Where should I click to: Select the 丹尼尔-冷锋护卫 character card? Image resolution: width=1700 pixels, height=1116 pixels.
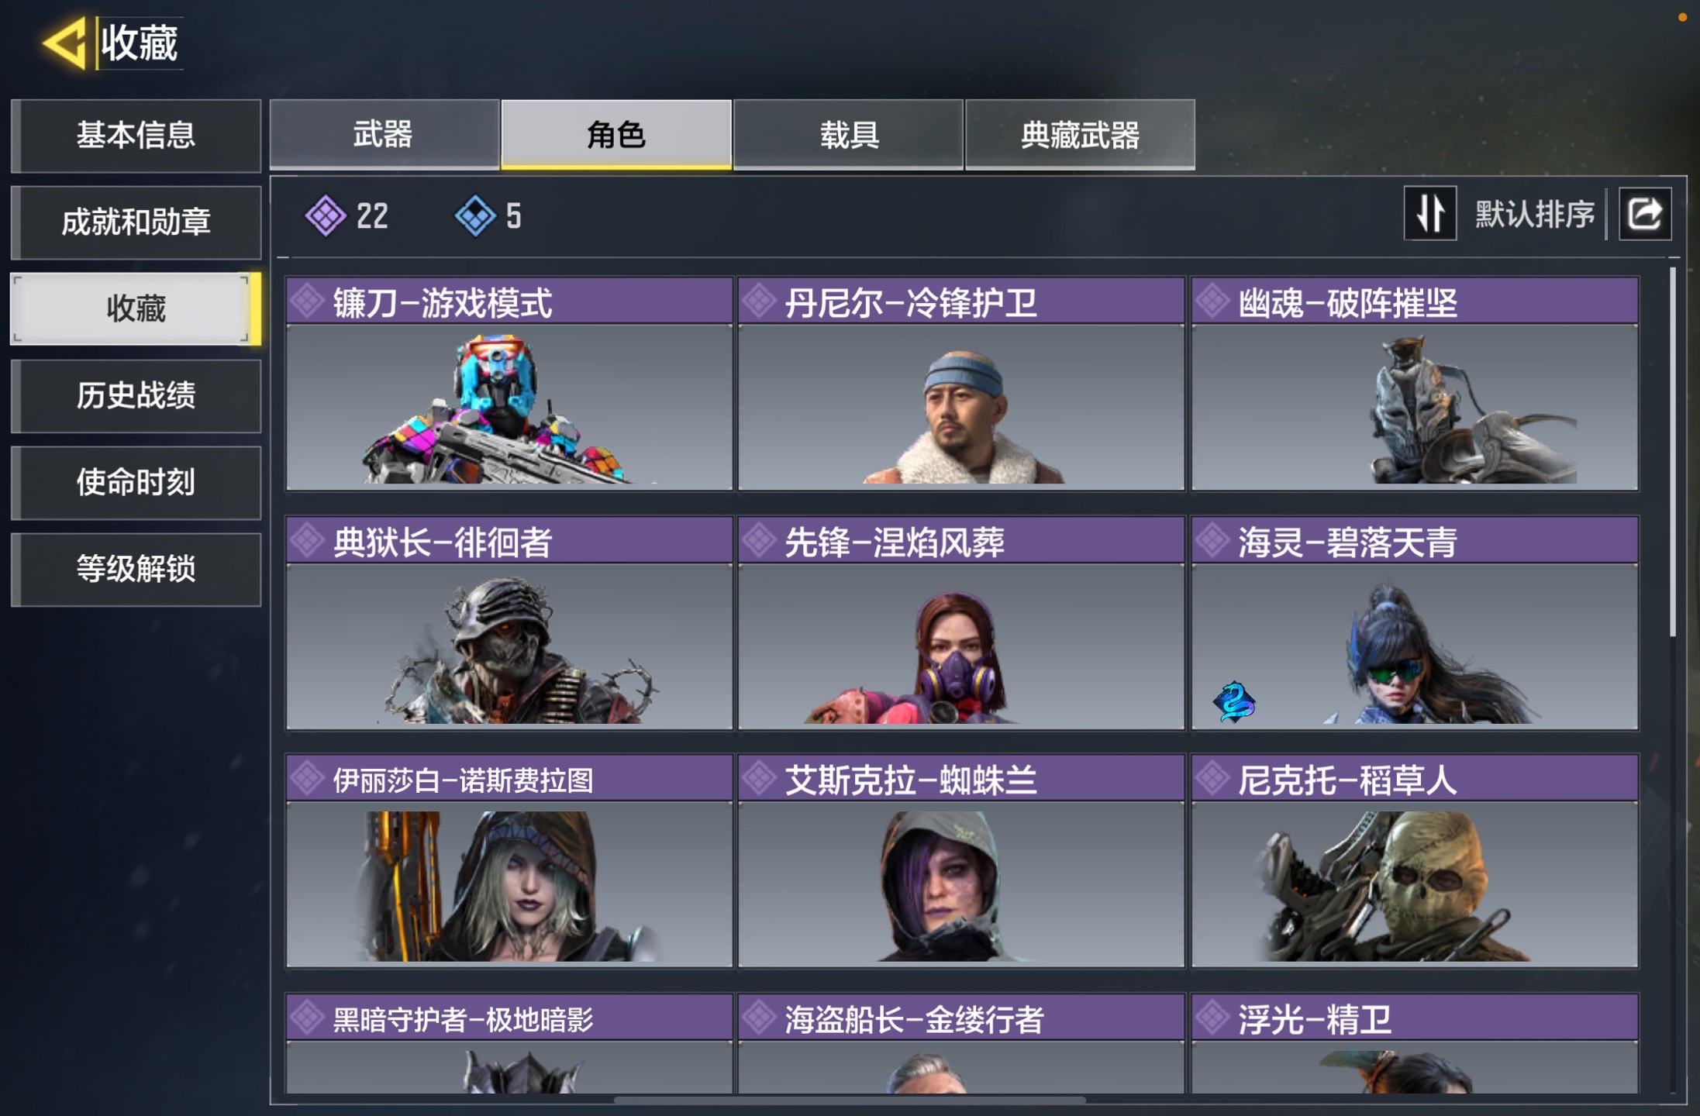point(961,384)
